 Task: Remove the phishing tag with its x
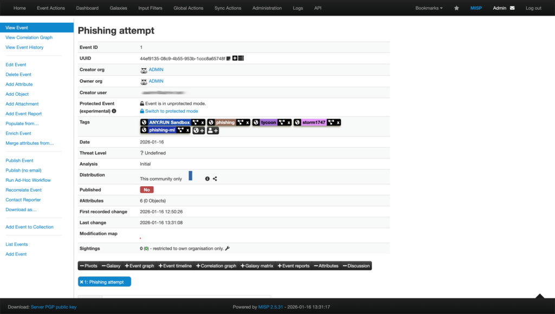tap(247, 122)
